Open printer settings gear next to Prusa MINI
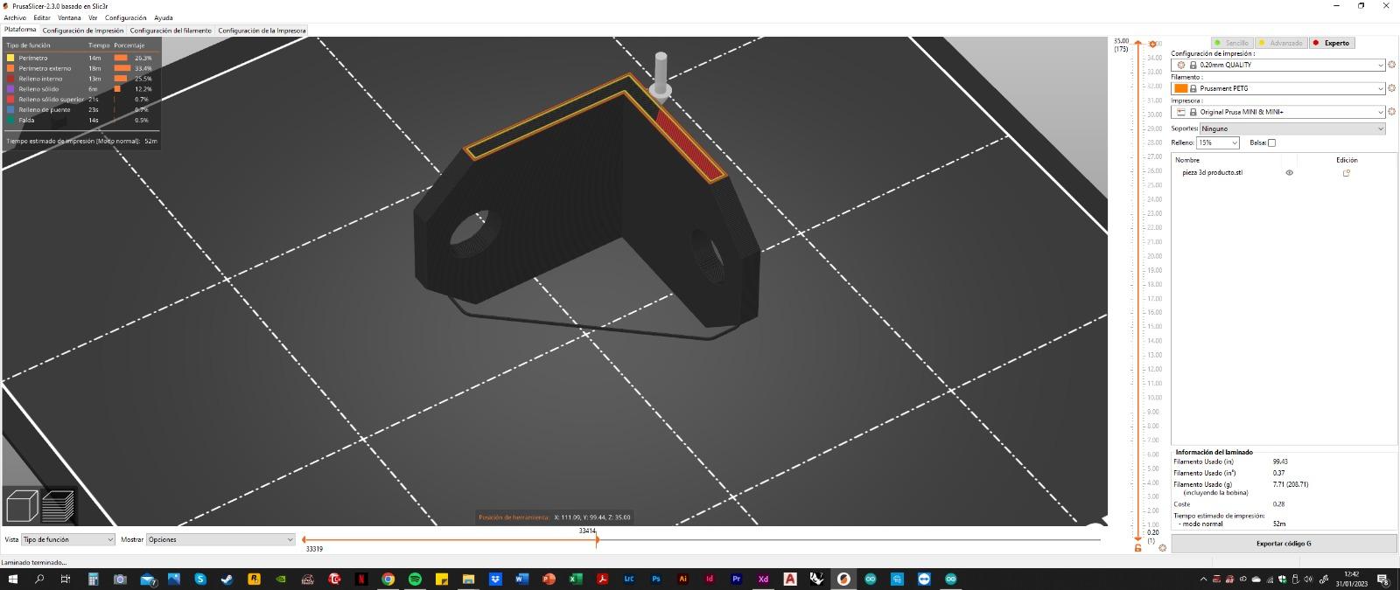Image resolution: width=1400 pixels, height=590 pixels. click(x=1392, y=112)
